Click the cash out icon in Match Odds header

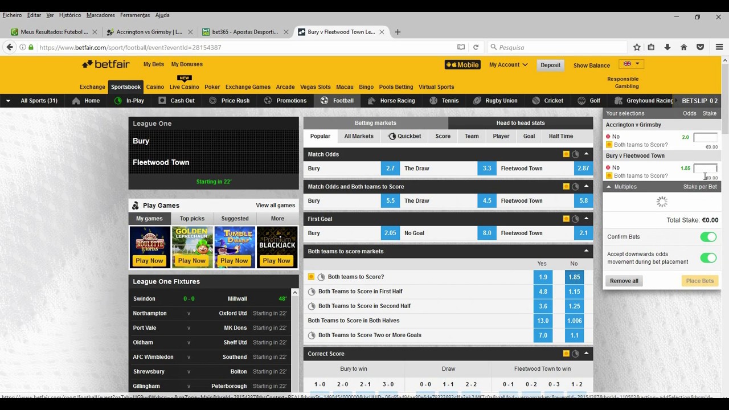click(566, 154)
